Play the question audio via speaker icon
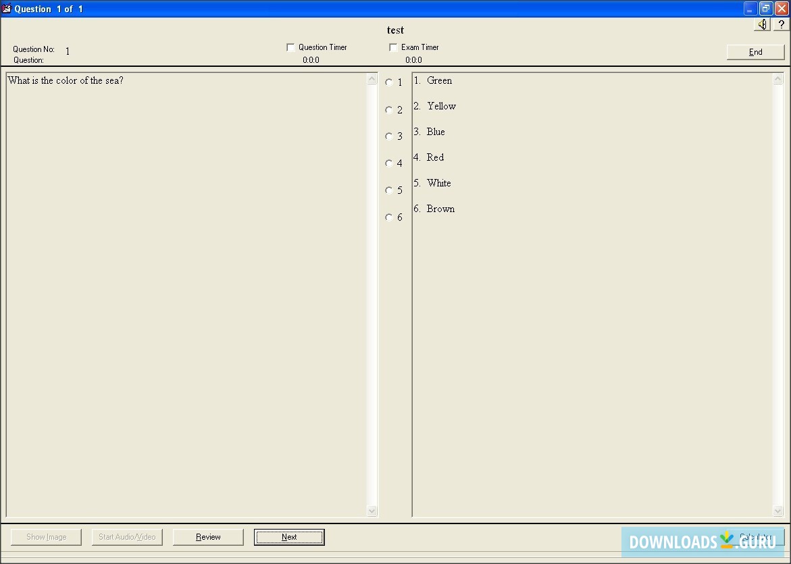Viewport: 791px width, 564px height. click(762, 24)
